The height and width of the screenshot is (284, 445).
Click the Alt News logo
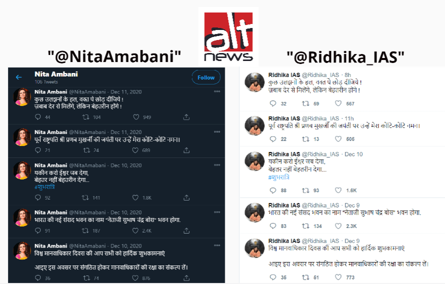(228, 36)
